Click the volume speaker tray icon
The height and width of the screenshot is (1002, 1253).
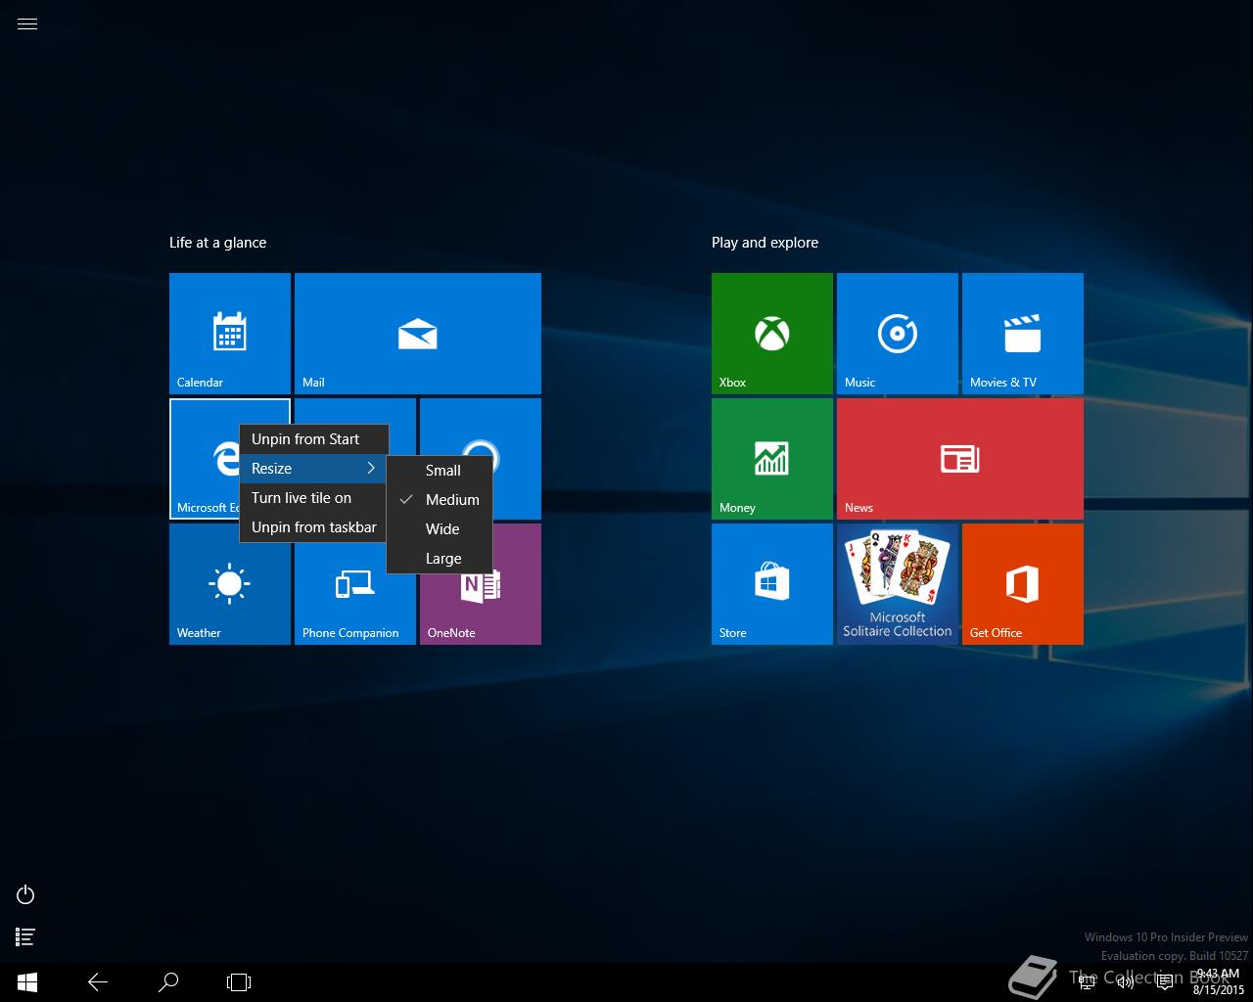click(x=1126, y=982)
